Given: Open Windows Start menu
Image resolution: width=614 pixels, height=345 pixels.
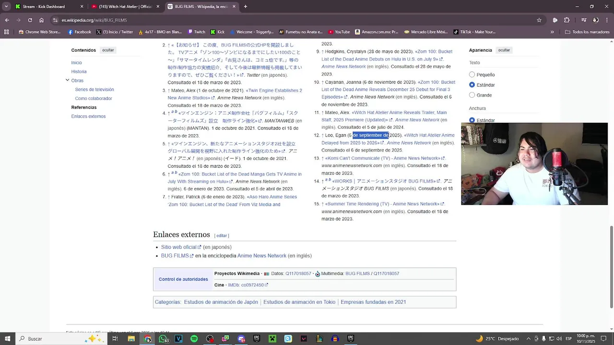Looking at the screenshot, I should click(x=8, y=339).
